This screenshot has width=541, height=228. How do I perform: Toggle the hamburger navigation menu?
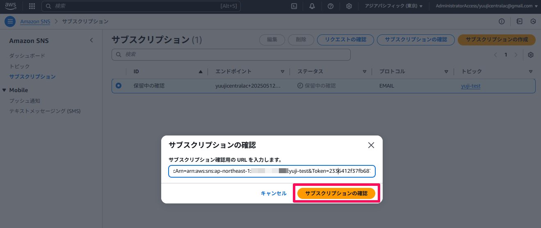10,21
